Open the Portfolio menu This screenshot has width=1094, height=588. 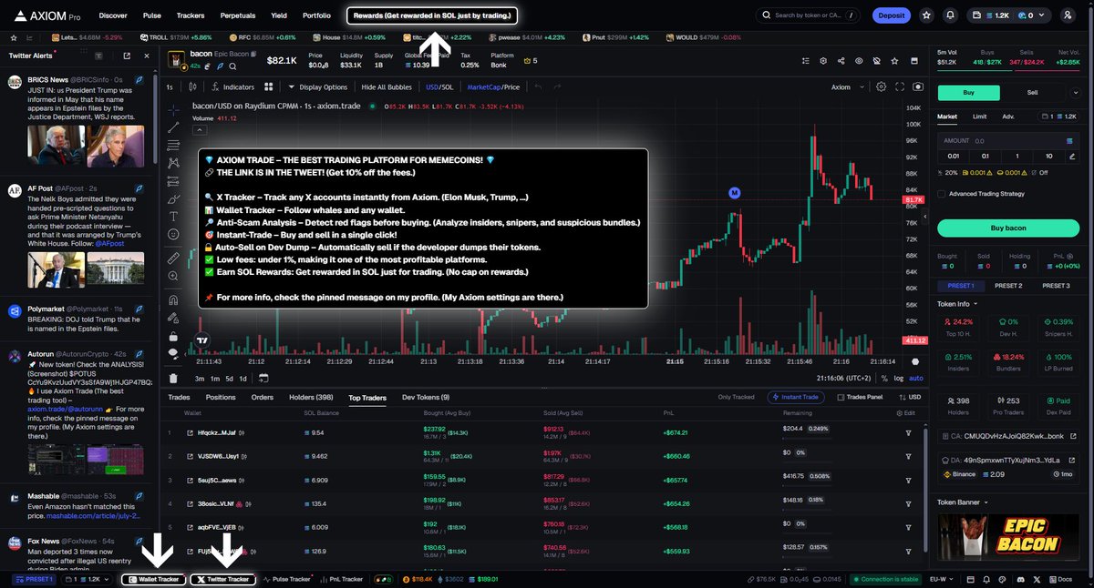click(x=316, y=15)
